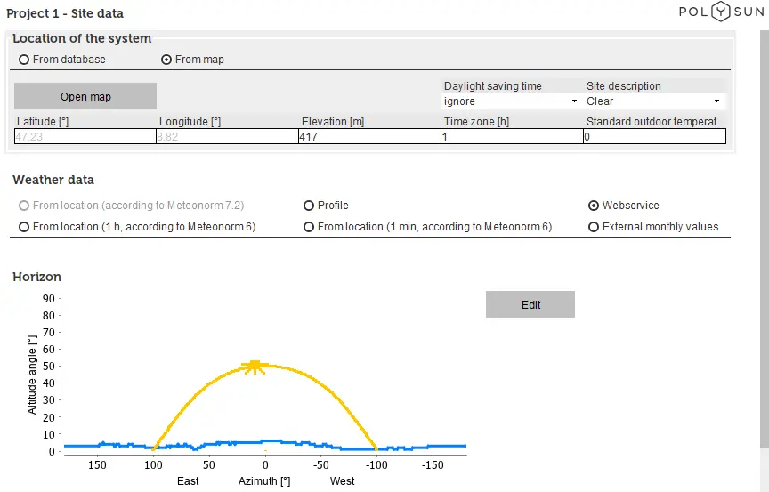Choose Profile as weather data source
This screenshot has width=769, height=492.
309,206
